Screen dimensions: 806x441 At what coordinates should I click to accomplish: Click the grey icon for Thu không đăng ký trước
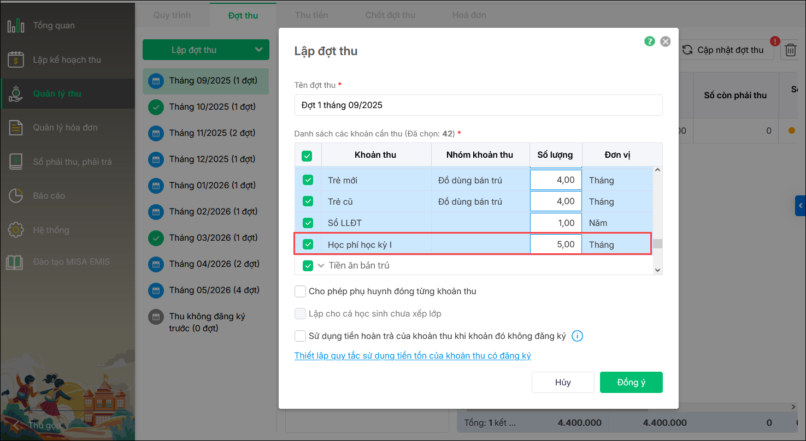pyautogui.click(x=156, y=317)
